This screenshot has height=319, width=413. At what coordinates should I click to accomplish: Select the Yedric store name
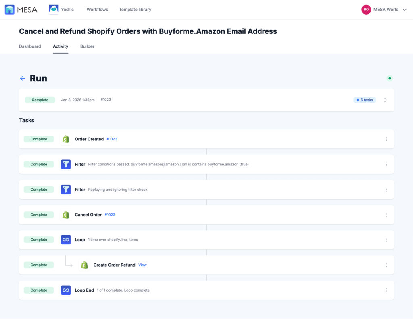click(67, 10)
